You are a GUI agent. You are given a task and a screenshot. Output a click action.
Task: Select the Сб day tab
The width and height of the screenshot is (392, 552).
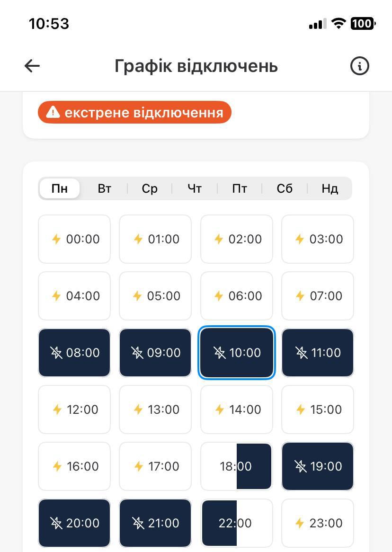285,188
